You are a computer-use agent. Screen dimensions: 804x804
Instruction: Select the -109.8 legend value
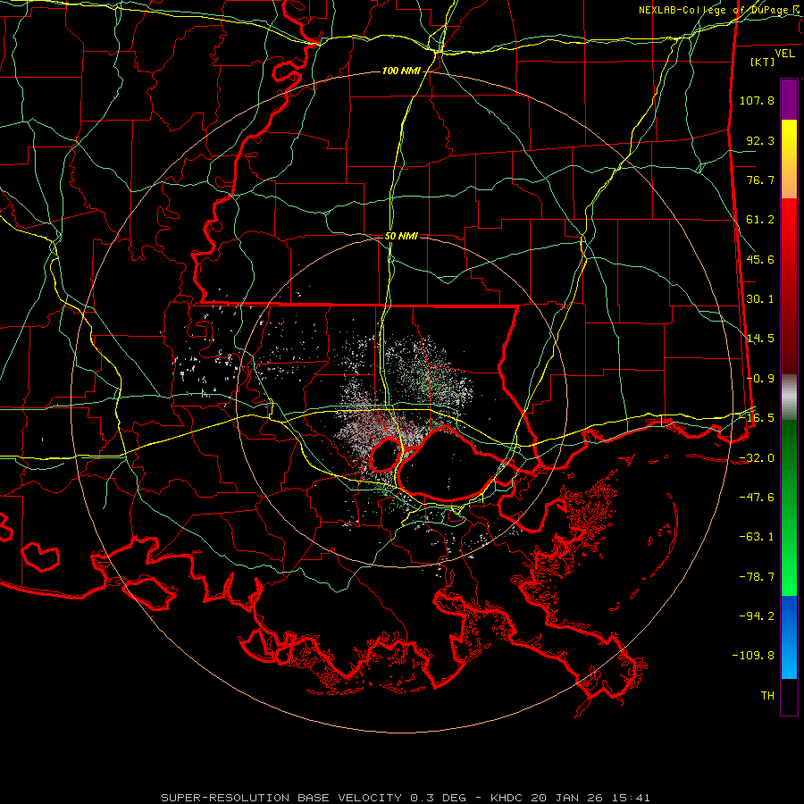point(753,656)
